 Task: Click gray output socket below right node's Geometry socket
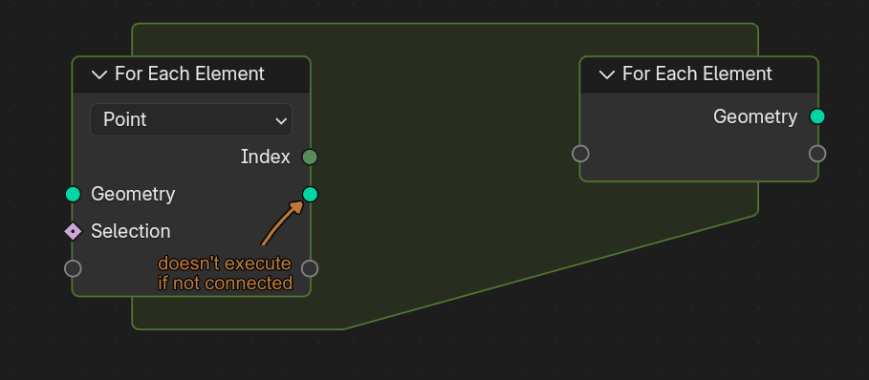[x=817, y=153]
